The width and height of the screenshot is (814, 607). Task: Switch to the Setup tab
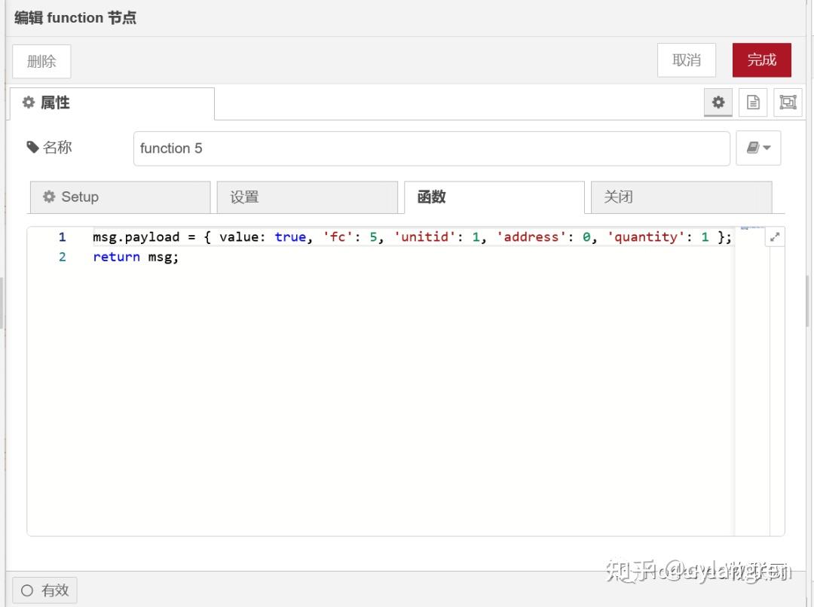click(121, 197)
